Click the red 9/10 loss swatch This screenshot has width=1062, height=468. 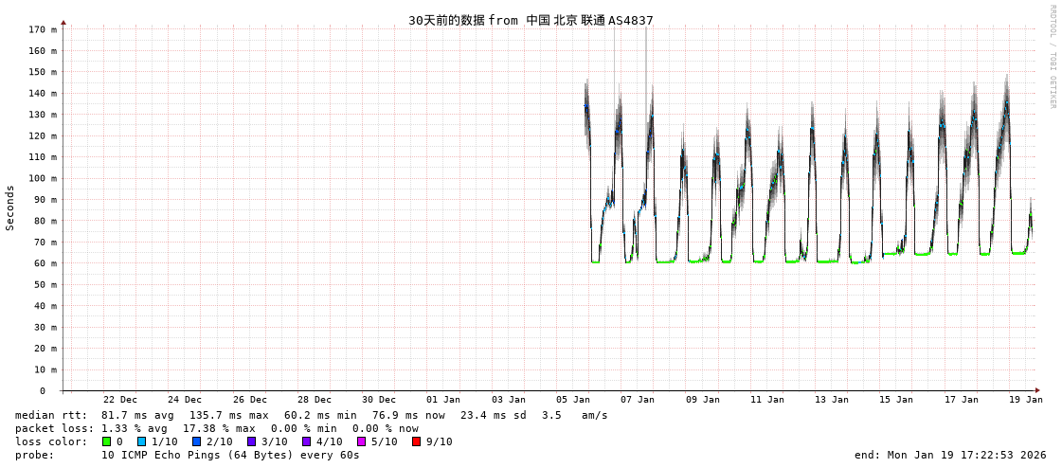(x=416, y=441)
